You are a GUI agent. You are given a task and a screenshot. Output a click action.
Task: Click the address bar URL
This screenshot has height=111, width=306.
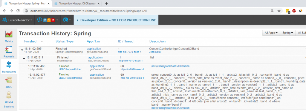tap(88, 11)
